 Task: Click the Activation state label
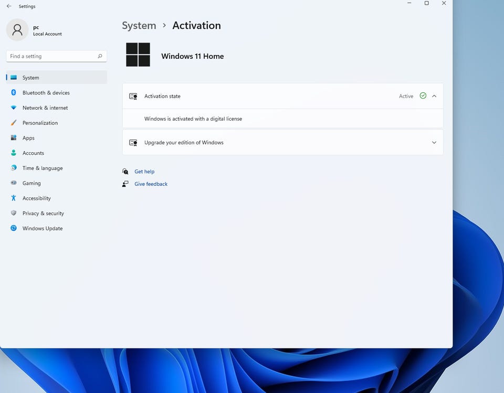(162, 96)
